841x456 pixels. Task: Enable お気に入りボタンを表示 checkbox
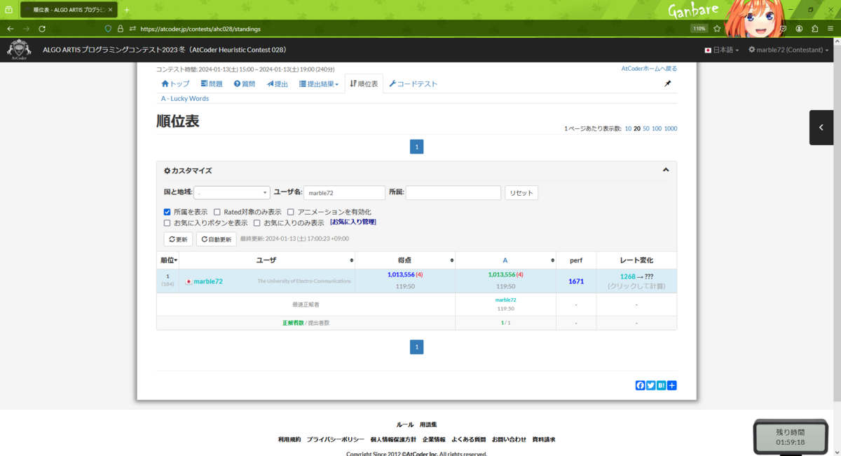click(167, 223)
